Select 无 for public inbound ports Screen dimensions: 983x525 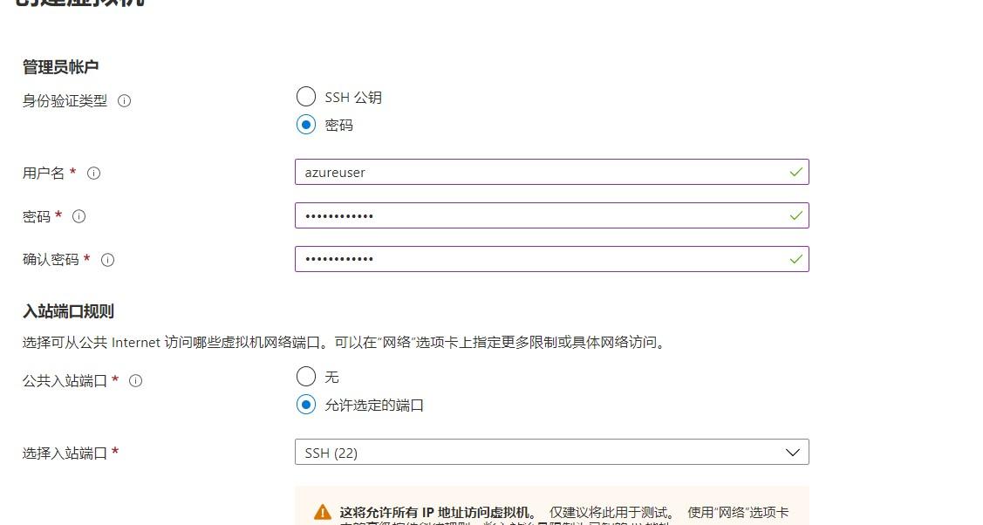coord(306,377)
